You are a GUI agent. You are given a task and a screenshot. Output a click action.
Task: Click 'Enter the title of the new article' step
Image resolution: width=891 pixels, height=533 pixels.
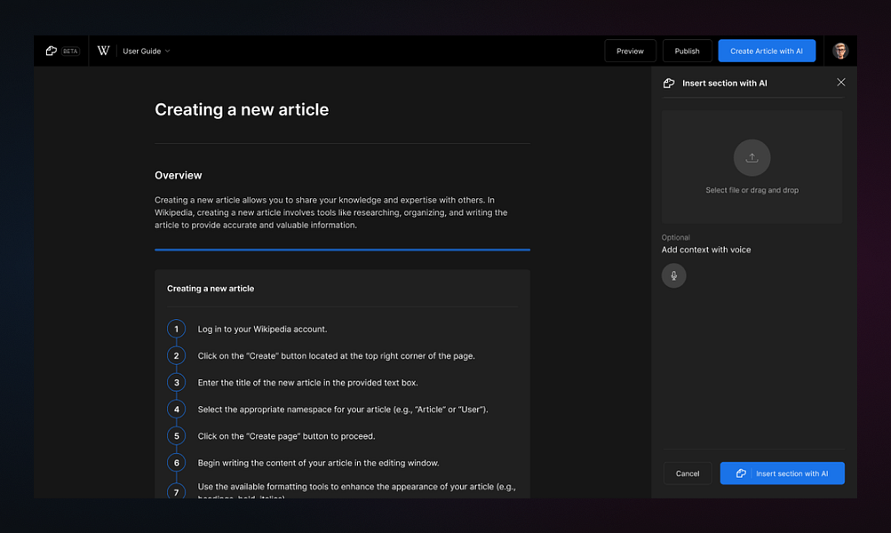pyautogui.click(x=308, y=382)
